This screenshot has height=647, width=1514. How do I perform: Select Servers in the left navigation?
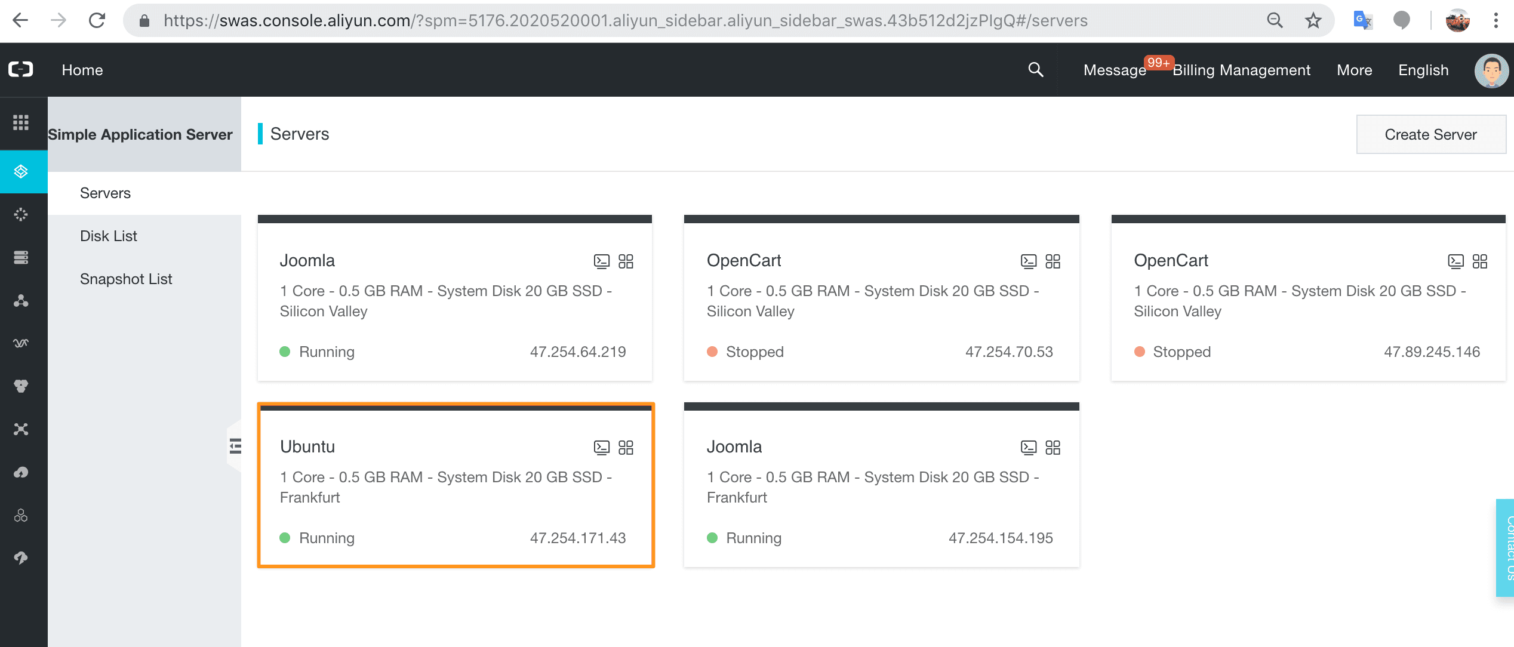(x=144, y=193)
